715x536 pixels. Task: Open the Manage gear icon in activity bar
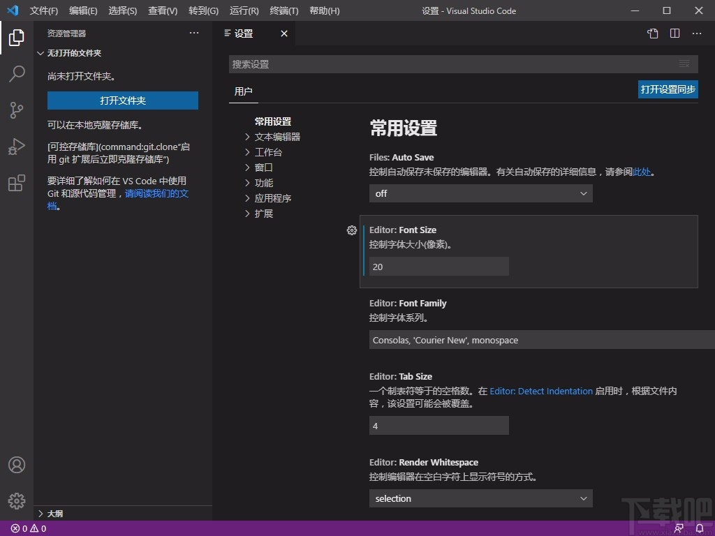pyautogui.click(x=17, y=501)
